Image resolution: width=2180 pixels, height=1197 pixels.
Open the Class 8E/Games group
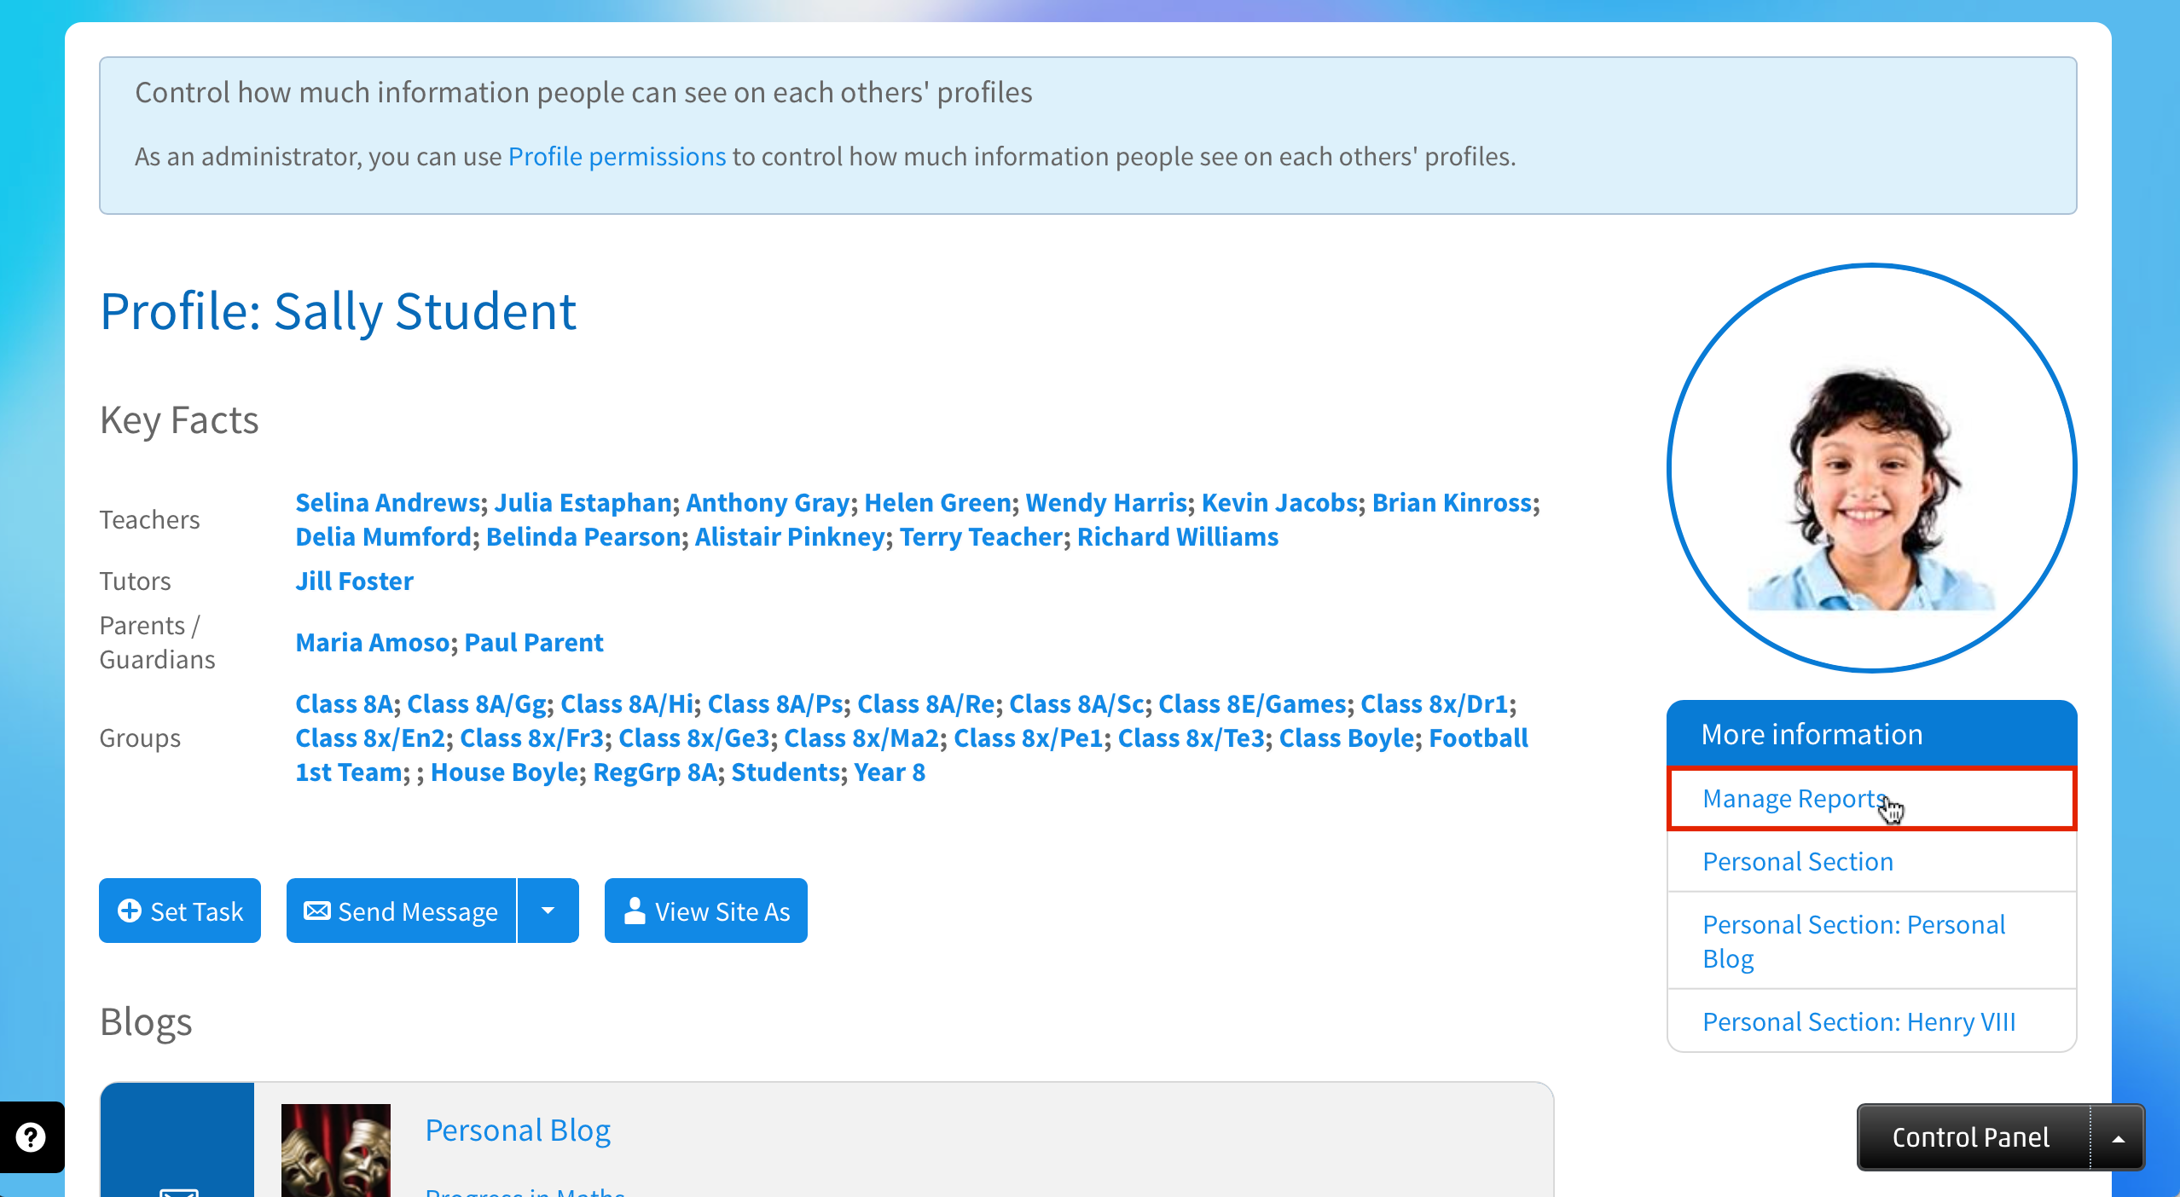click(x=1252, y=703)
